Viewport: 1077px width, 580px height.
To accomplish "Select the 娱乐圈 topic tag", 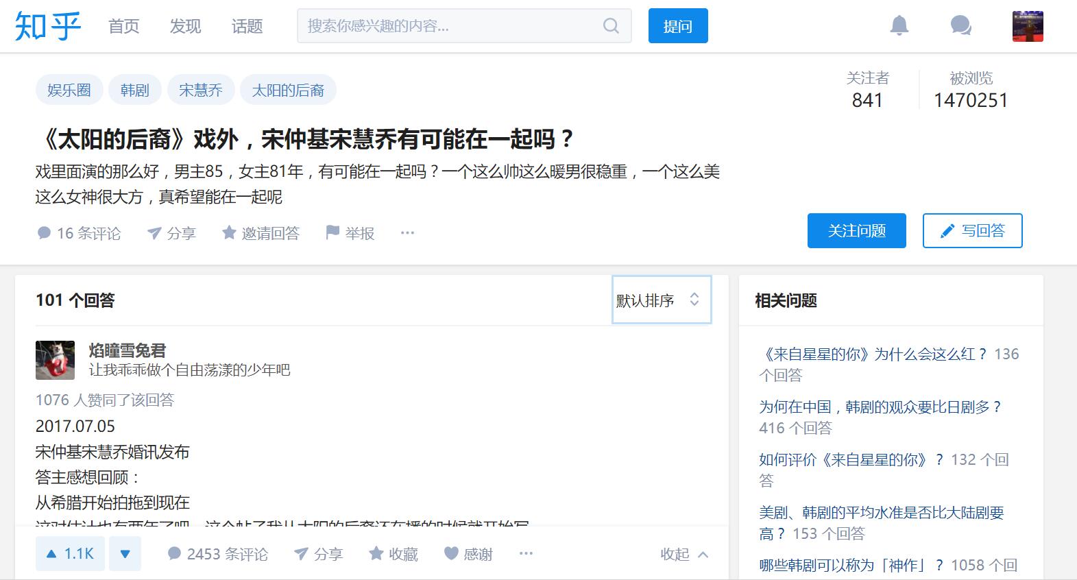I will [69, 90].
